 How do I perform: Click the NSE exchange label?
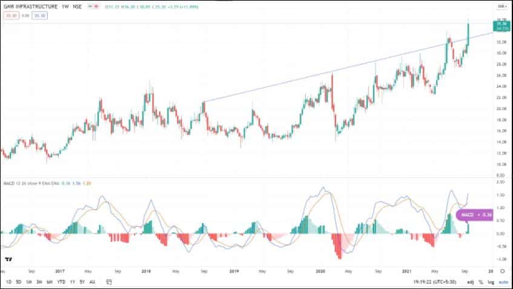(78, 7)
